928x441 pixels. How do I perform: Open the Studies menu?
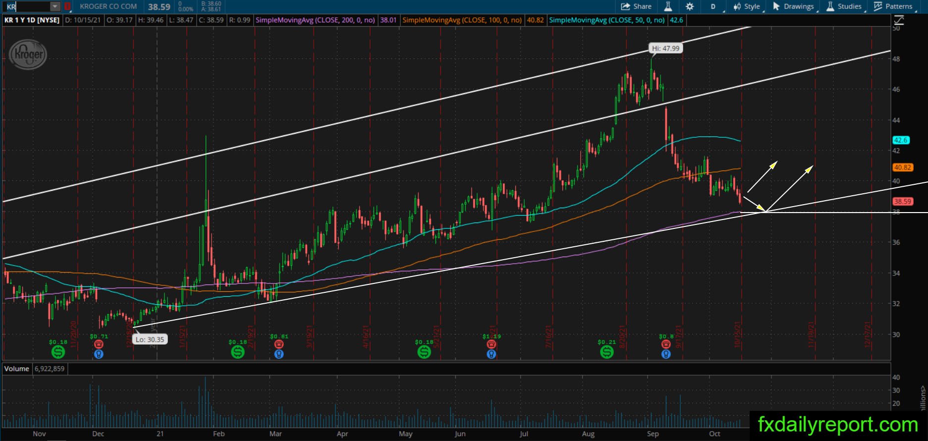click(x=844, y=6)
